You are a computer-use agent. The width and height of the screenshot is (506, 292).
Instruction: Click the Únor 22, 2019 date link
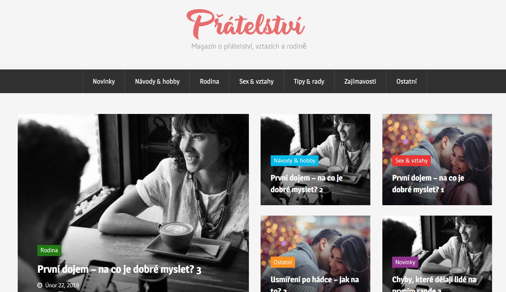62,285
